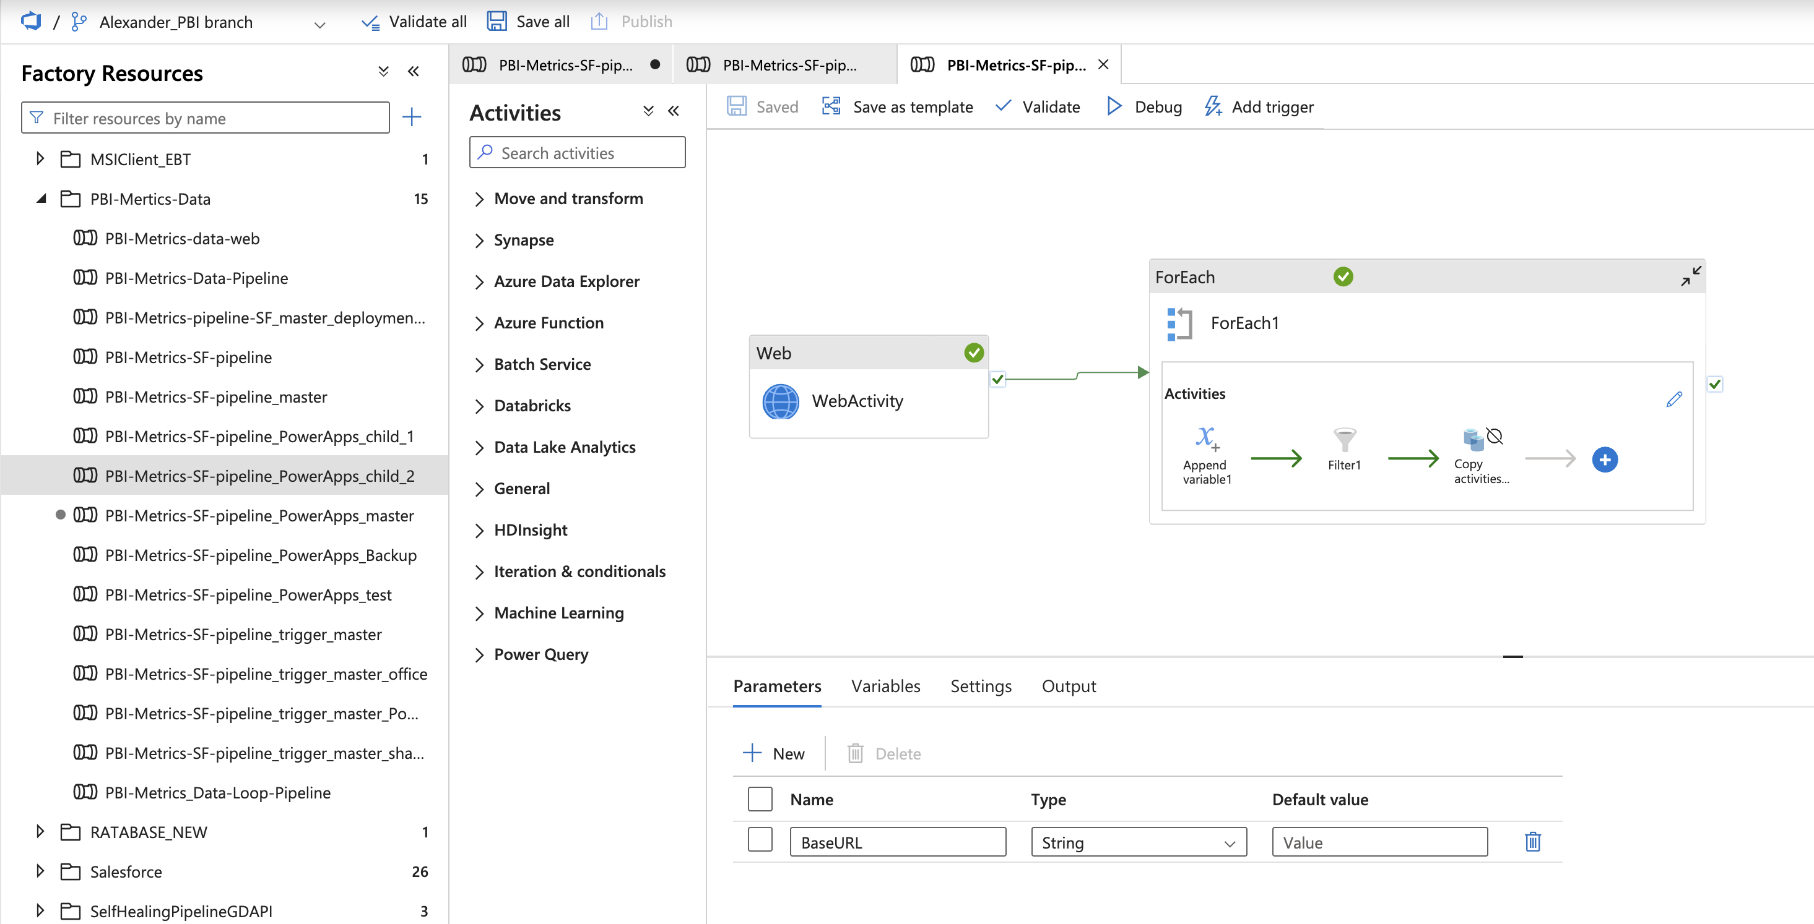Click the git branch icon
The width and height of the screenshot is (1814, 924).
coord(79,22)
